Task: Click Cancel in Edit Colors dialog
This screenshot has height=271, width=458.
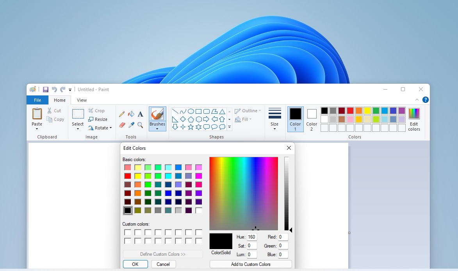Action: pos(163,264)
